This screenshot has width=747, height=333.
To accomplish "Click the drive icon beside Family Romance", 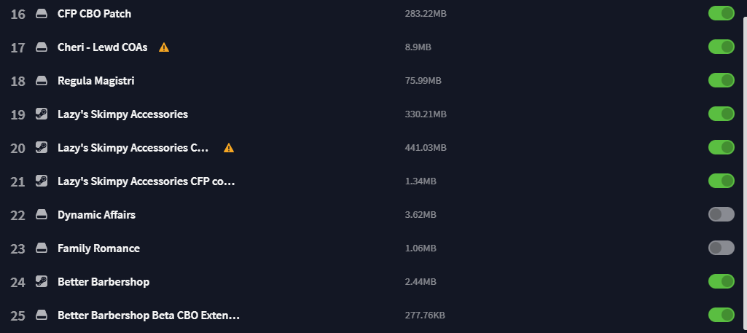I will 42,248.
